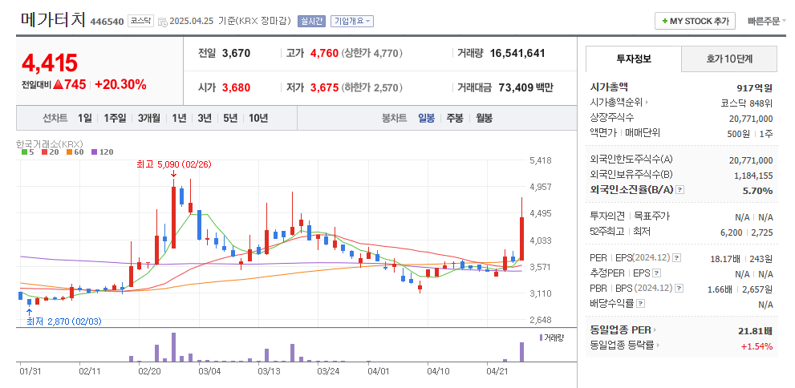
Task: Click the 동일업종 PER value 21.81배
Action: coord(756,331)
